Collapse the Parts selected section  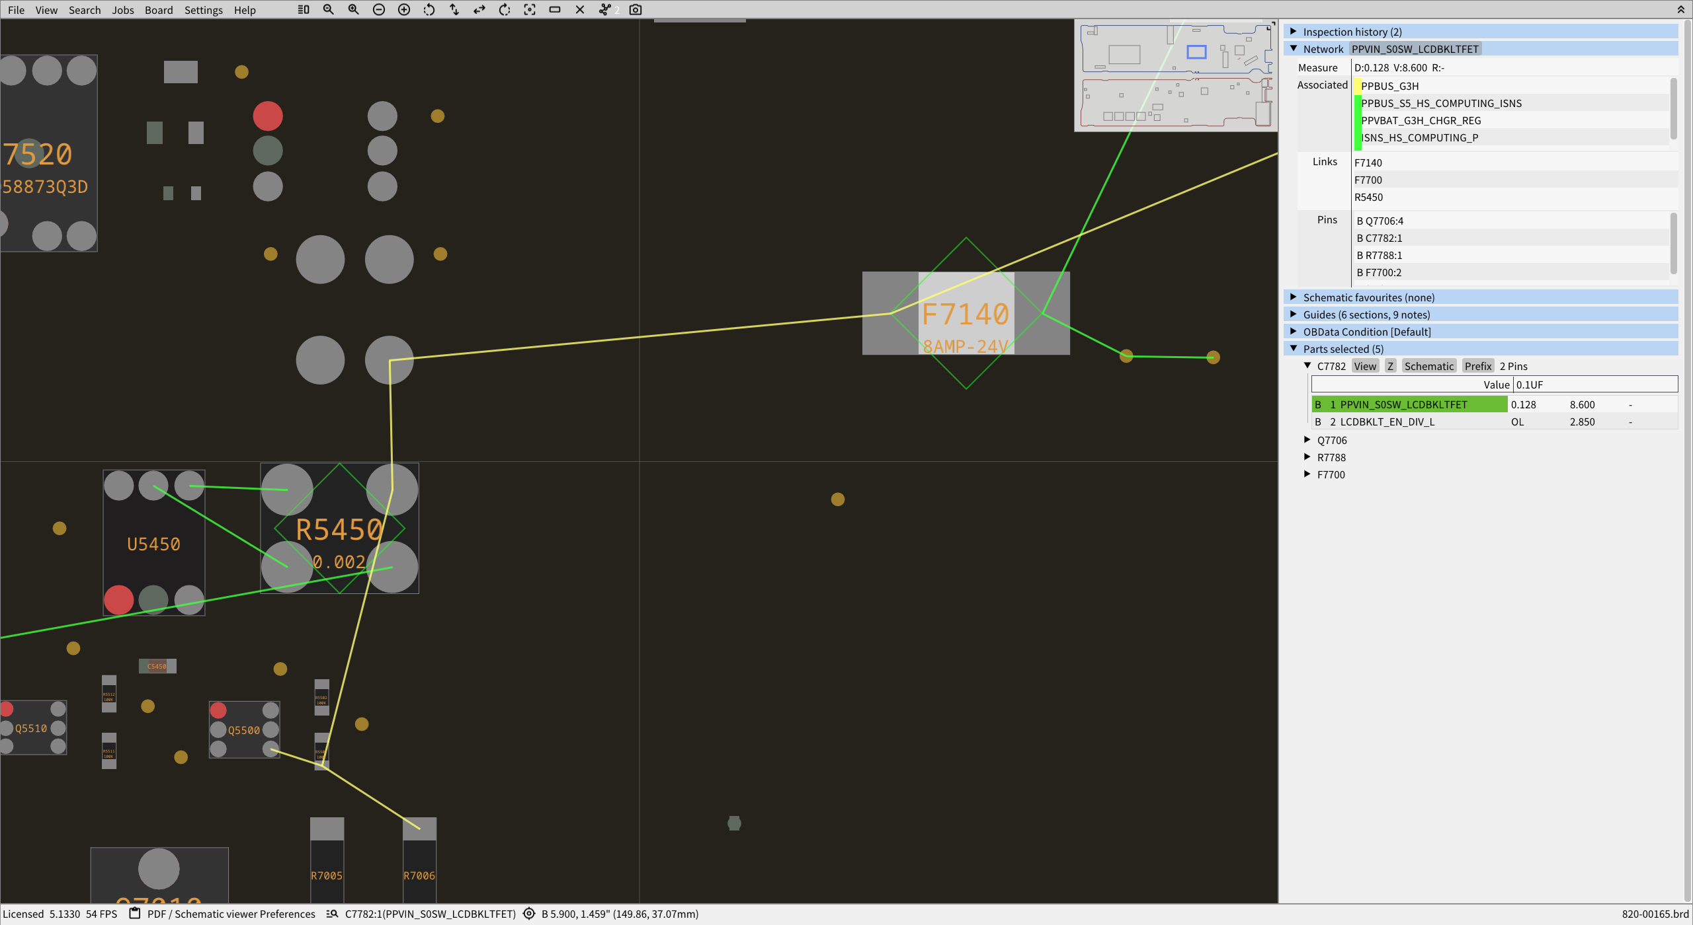coord(1293,348)
